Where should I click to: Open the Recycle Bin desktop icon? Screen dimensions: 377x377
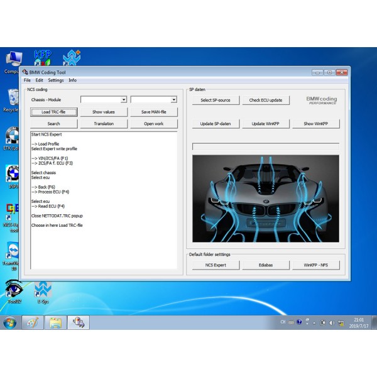click(11, 101)
